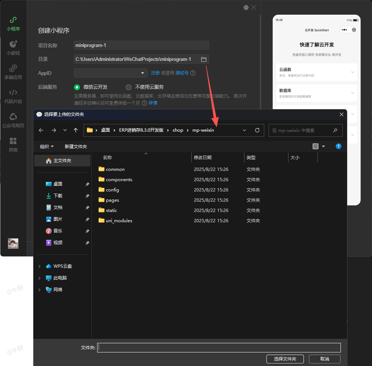The image size is (372, 366).
Task: Click help icon beside 详情 link
Action: [x=144, y=103]
